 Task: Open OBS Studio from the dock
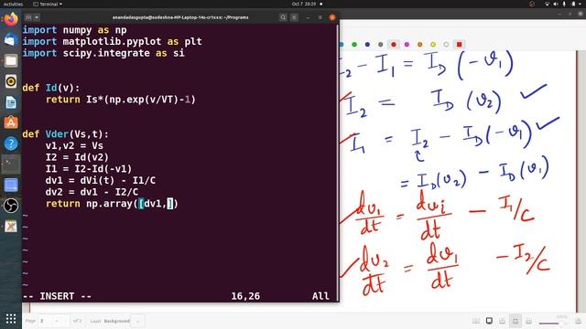11,206
